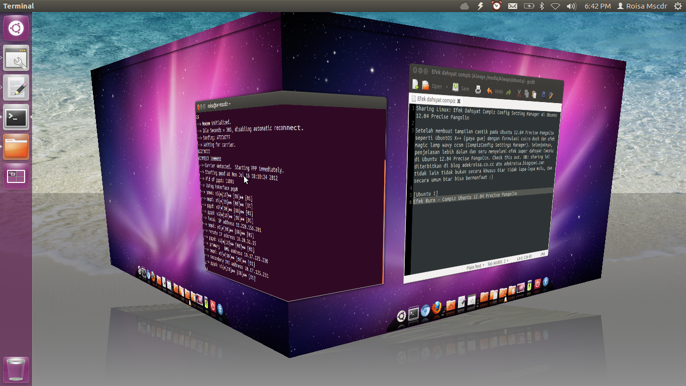Click the New document icon in gedit toolbar
The height and width of the screenshot is (386, 686).
[x=415, y=84]
